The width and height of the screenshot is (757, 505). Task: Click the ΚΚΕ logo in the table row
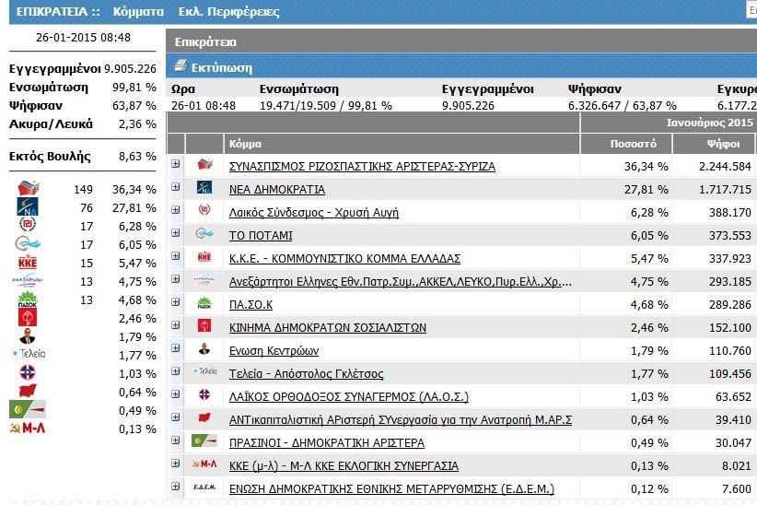tap(204, 256)
